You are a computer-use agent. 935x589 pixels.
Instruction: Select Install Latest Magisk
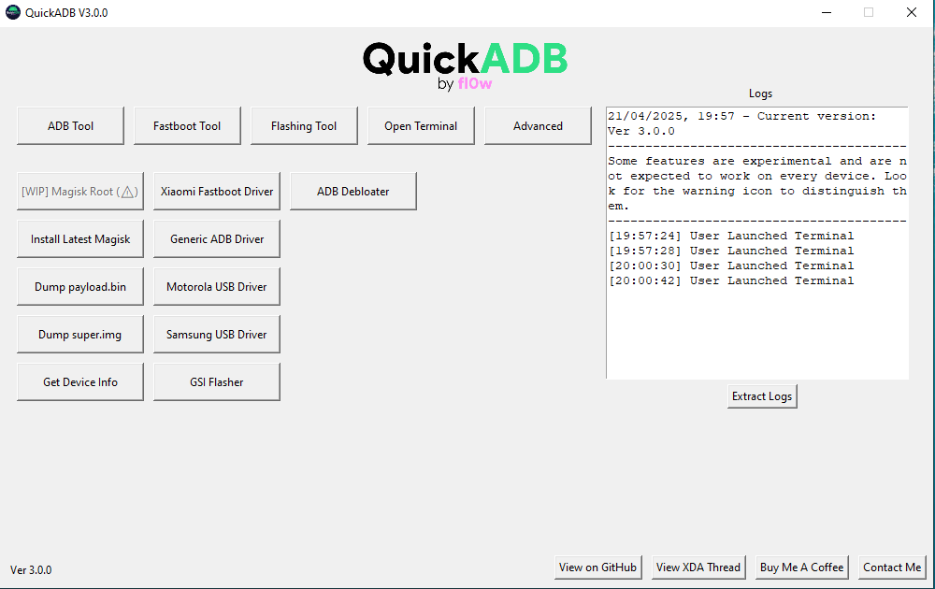point(79,238)
